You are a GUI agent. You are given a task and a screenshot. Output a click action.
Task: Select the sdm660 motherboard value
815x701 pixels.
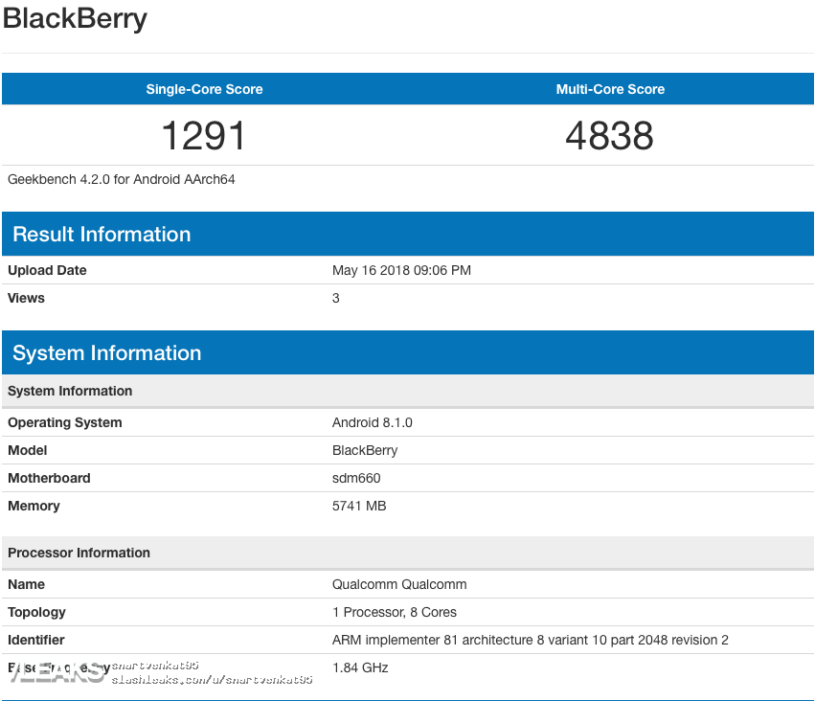click(356, 478)
